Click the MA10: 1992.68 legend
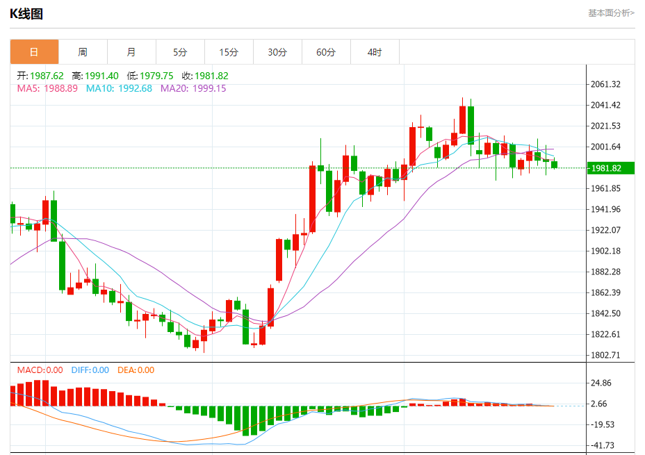 pos(119,88)
